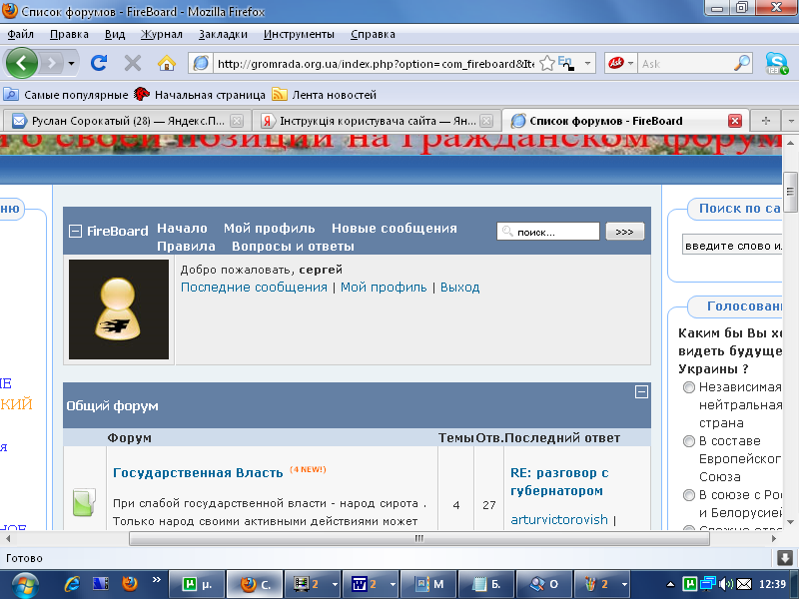Click the forum поиск... search field
Image resolution: width=799 pixels, height=599 pixels.
[x=548, y=232]
